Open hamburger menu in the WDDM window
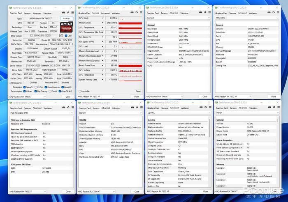Viewport: 288px width, 202px height. [142, 108]
